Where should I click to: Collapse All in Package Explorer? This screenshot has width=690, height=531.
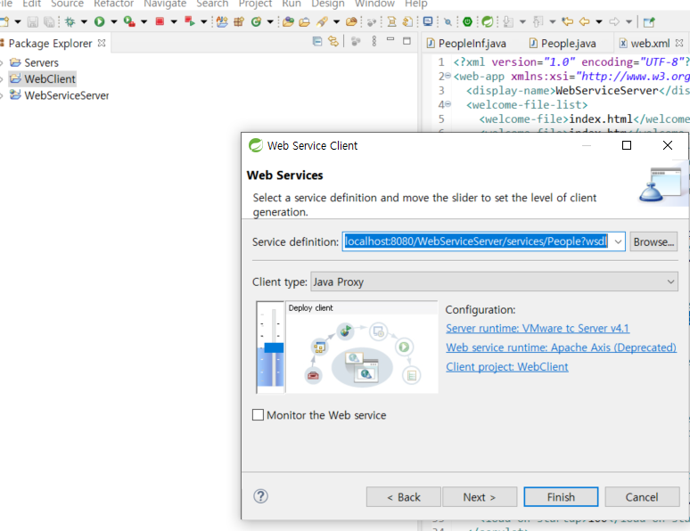click(x=317, y=42)
